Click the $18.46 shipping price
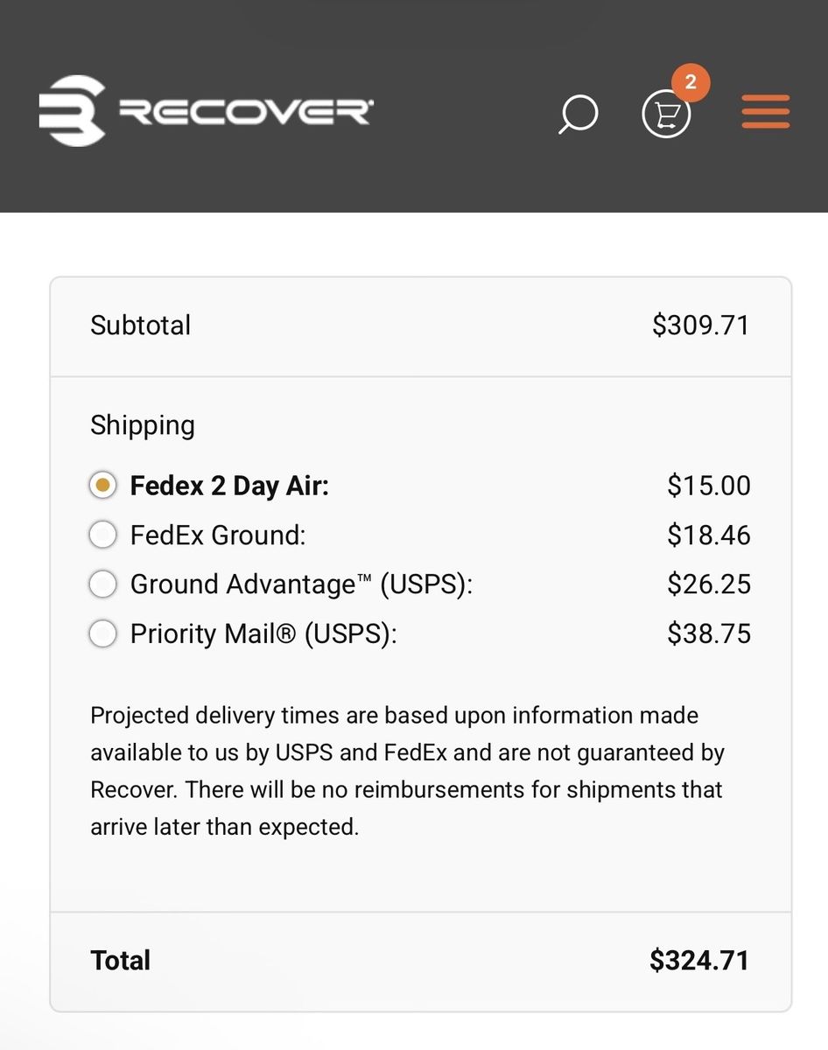828x1050 pixels. coord(708,535)
